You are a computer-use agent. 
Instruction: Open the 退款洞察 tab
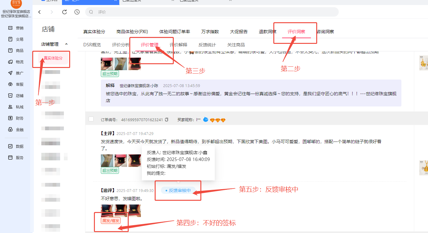point(267,32)
